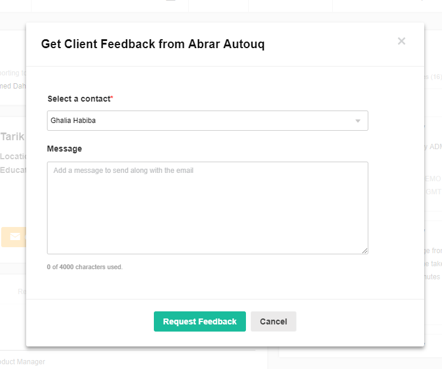Click the message placeholder text
The width and height of the screenshot is (442, 369).
click(124, 171)
